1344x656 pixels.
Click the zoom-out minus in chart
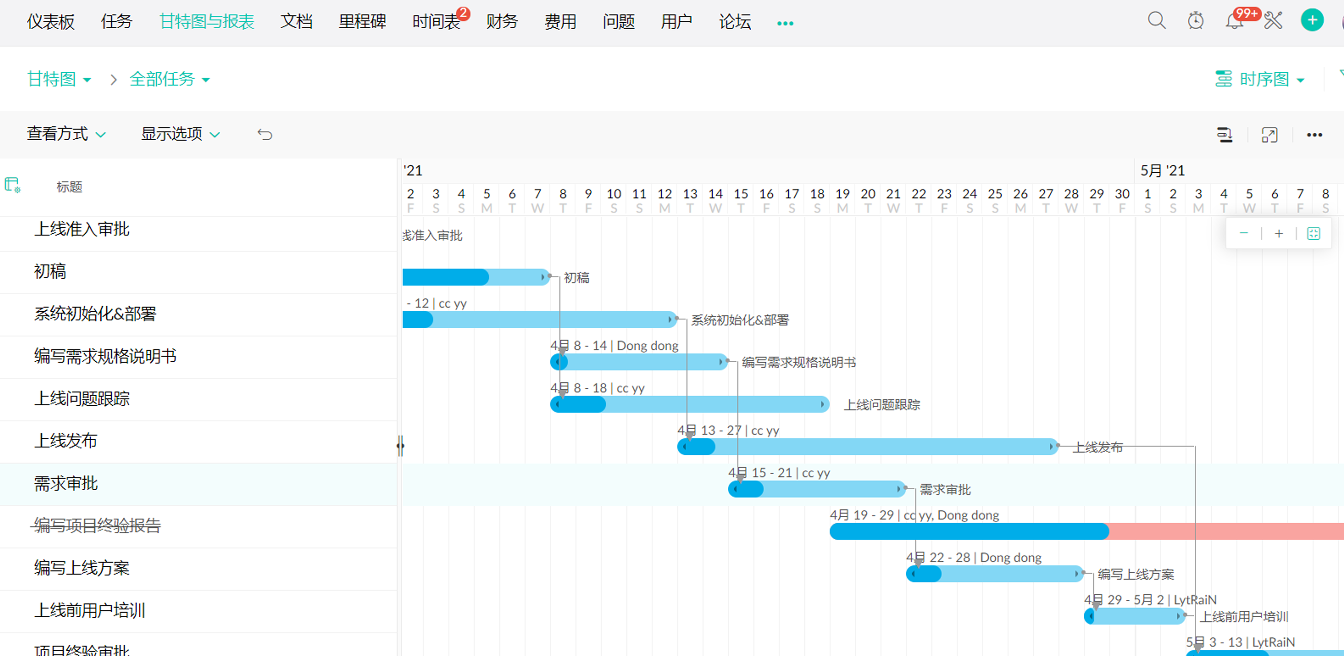pyautogui.click(x=1244, y=233)
